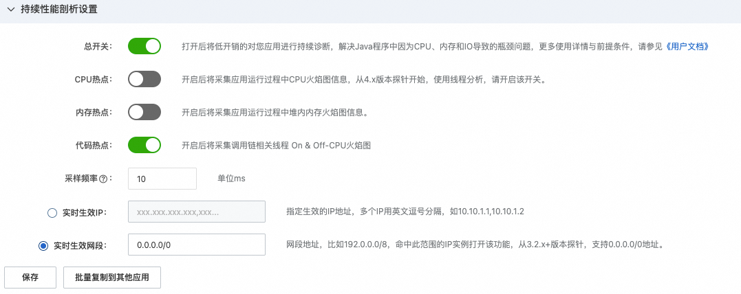Turn off the 总开关 master switch
Viewport: 741px width, 294px height.
pos(144,46)
